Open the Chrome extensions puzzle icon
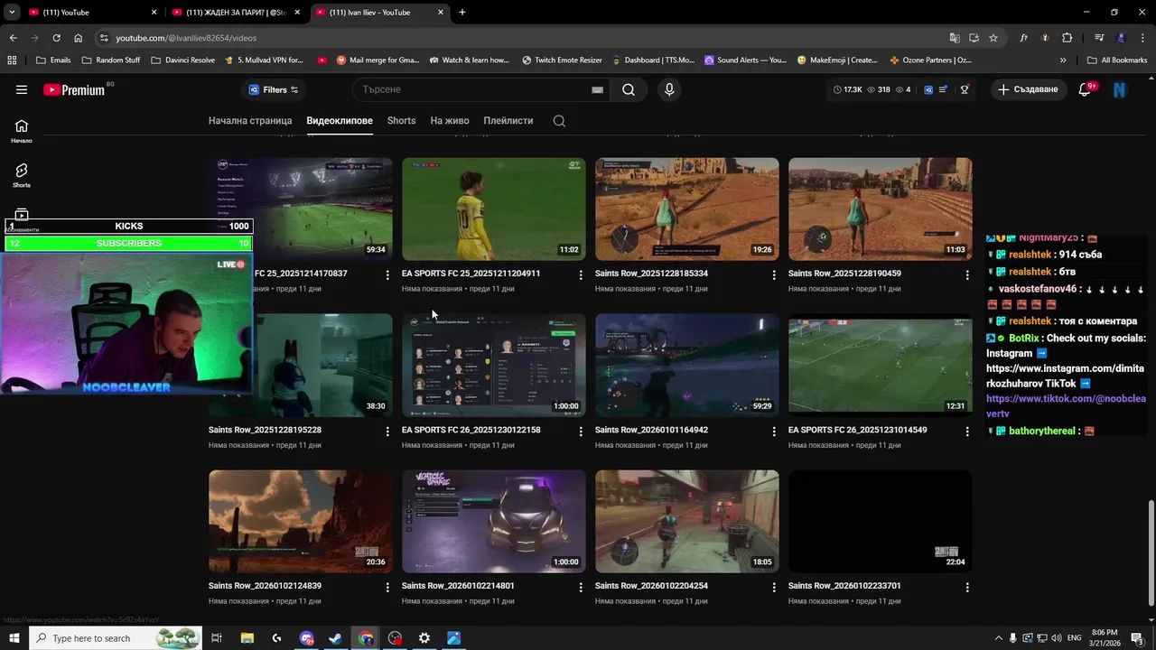The height and width of the screenshot is (650, 1156). click(1067, 38)
